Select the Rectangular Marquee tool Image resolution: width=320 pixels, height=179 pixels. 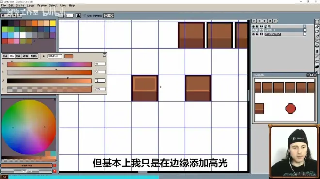click(x=317, y=22)
